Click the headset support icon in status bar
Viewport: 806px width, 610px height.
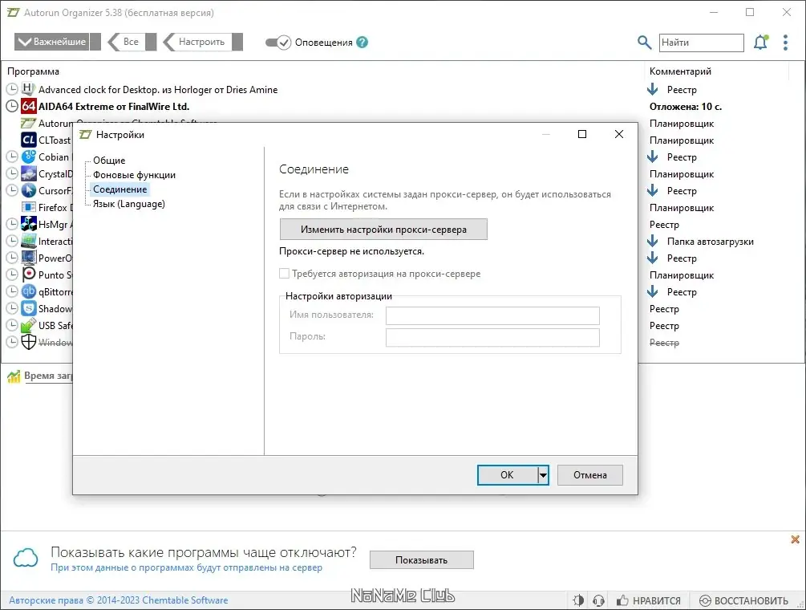[598, 600]
